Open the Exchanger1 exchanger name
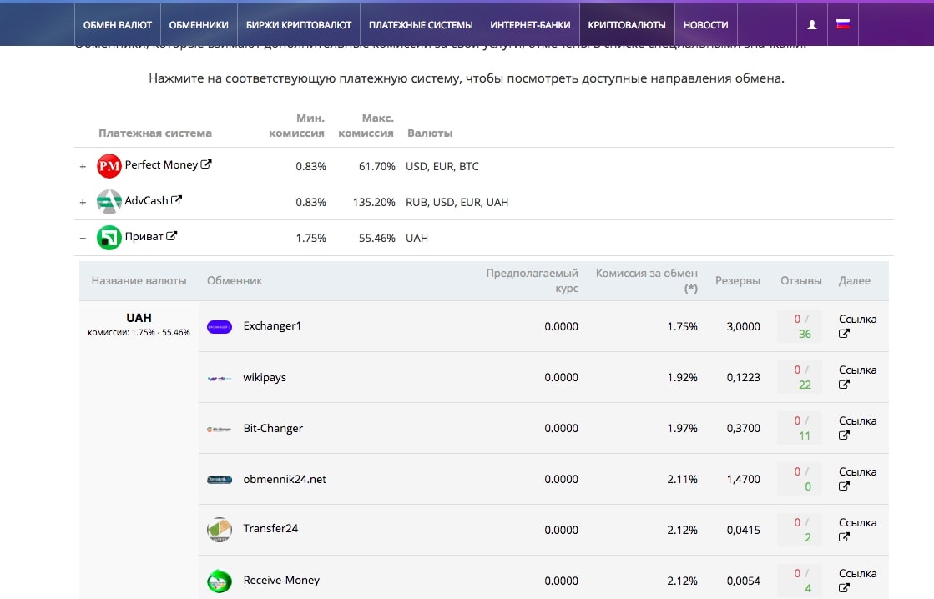 coord(272,326)
